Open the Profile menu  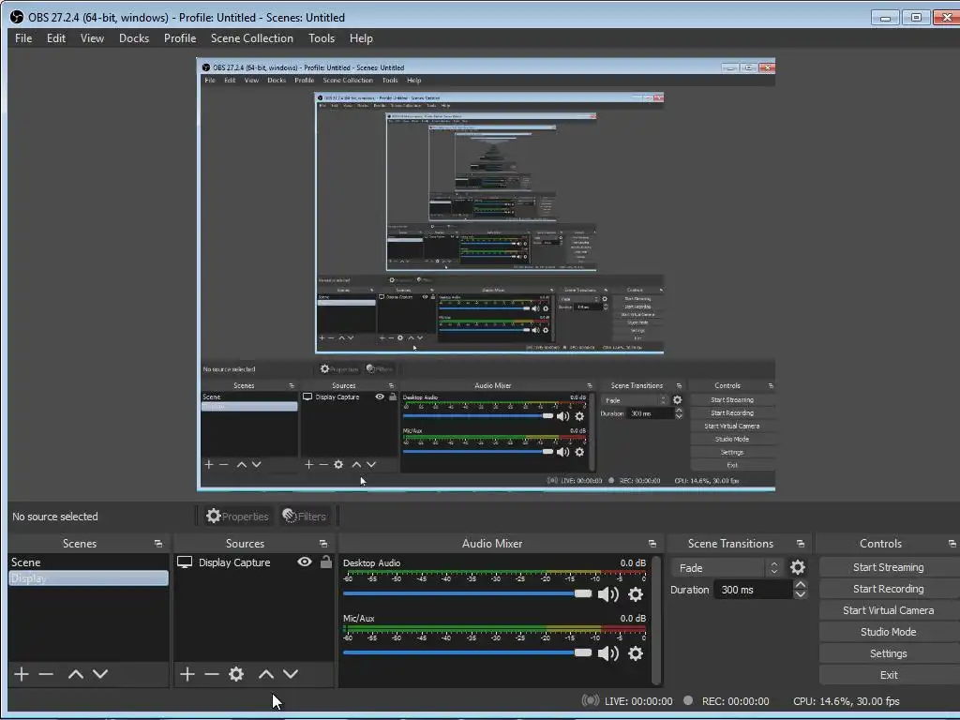[x=180, y=37]
